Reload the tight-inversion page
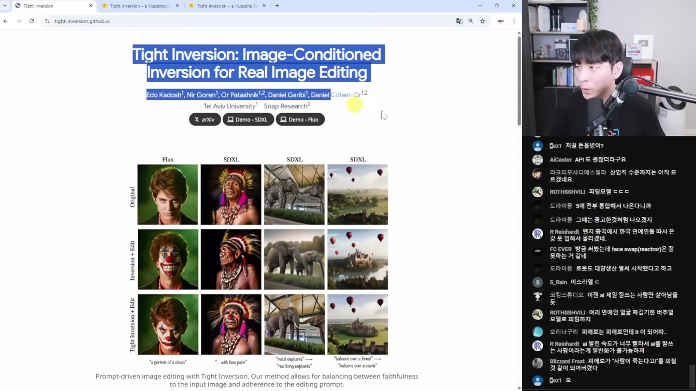 (x=32, y=21)
